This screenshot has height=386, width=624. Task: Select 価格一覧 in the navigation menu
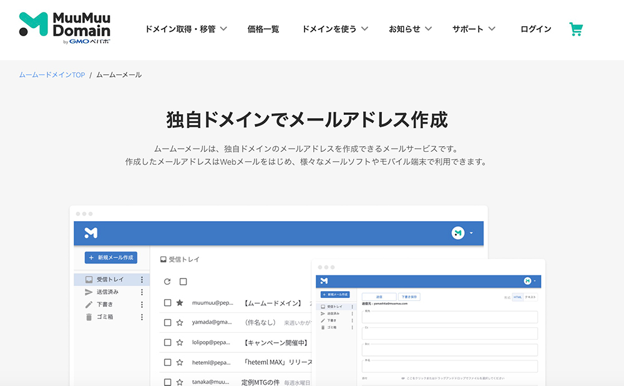click(x=263, y=29)
